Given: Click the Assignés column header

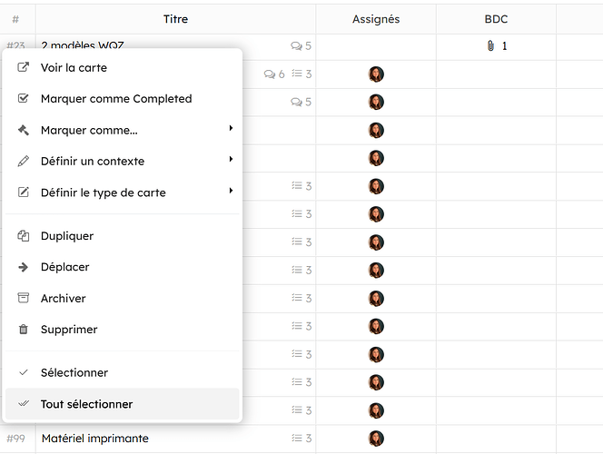Looking at the screenshot, I should [x=376, y=19].
